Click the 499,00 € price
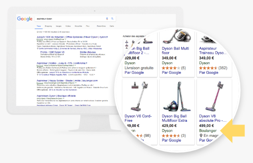This screenshot has height=163, width=253. pyautogui.click(x=206, y=126)
